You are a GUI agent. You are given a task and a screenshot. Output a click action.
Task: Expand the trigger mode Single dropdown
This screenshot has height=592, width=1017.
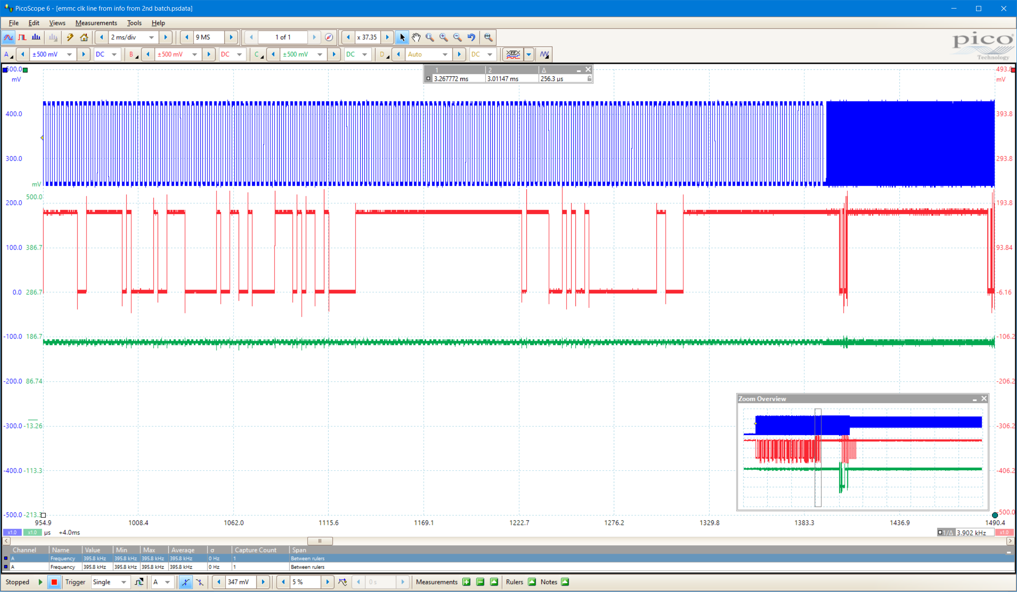[x=124, y=582]
